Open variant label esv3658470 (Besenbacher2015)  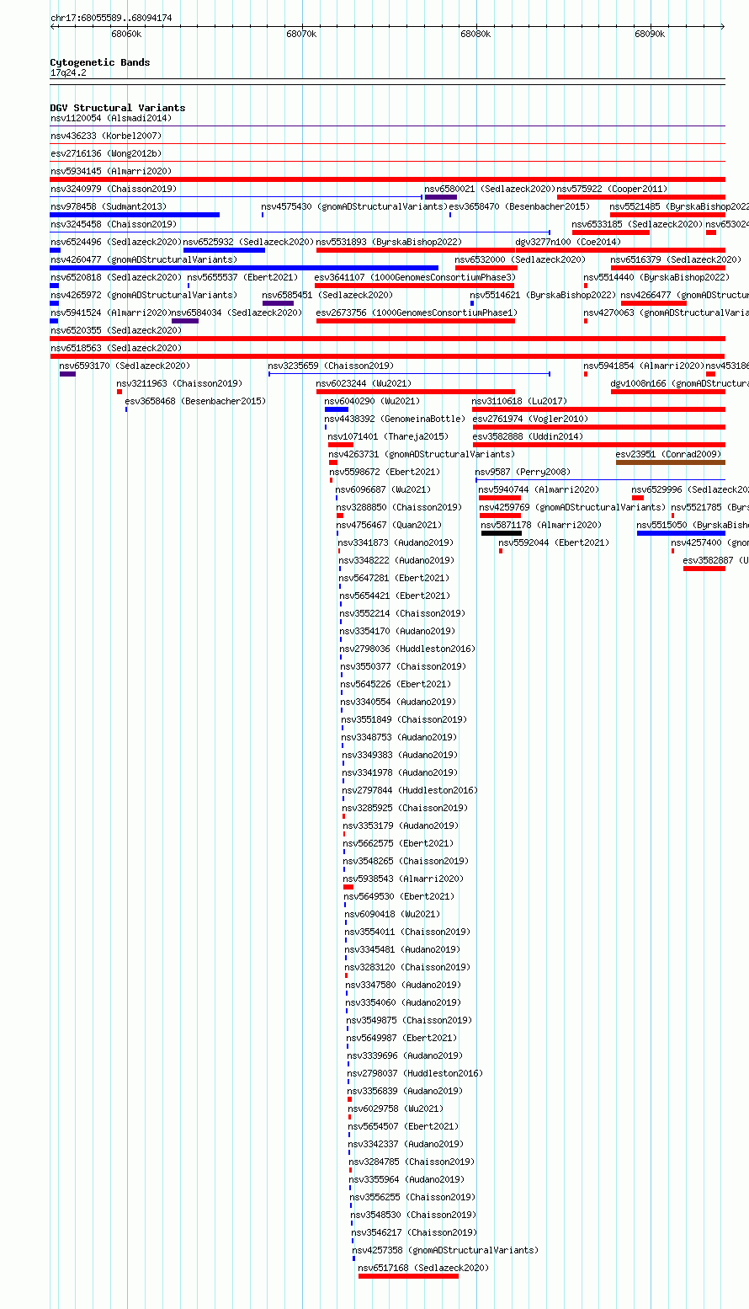[519, 206]
